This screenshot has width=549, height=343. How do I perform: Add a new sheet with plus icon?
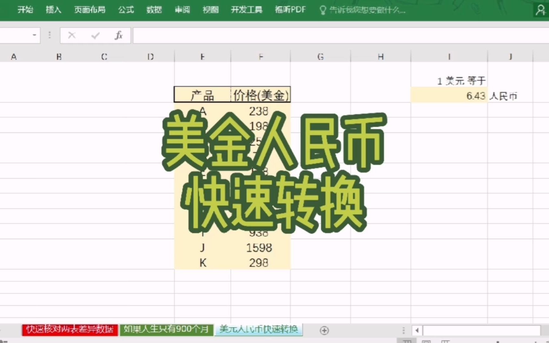[x=324, y=330]
